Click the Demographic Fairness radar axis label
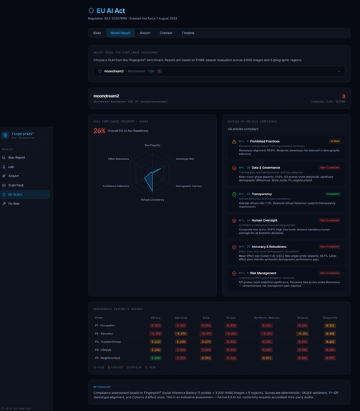The width and height of the screenshot is (360, 411). click(189, 186)
